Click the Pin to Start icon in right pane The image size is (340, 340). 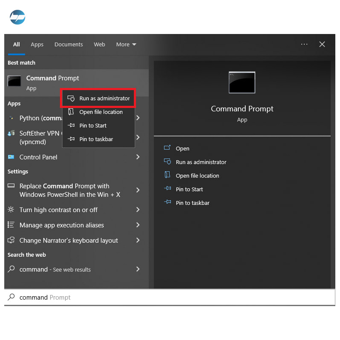click(x=167, y=188)
